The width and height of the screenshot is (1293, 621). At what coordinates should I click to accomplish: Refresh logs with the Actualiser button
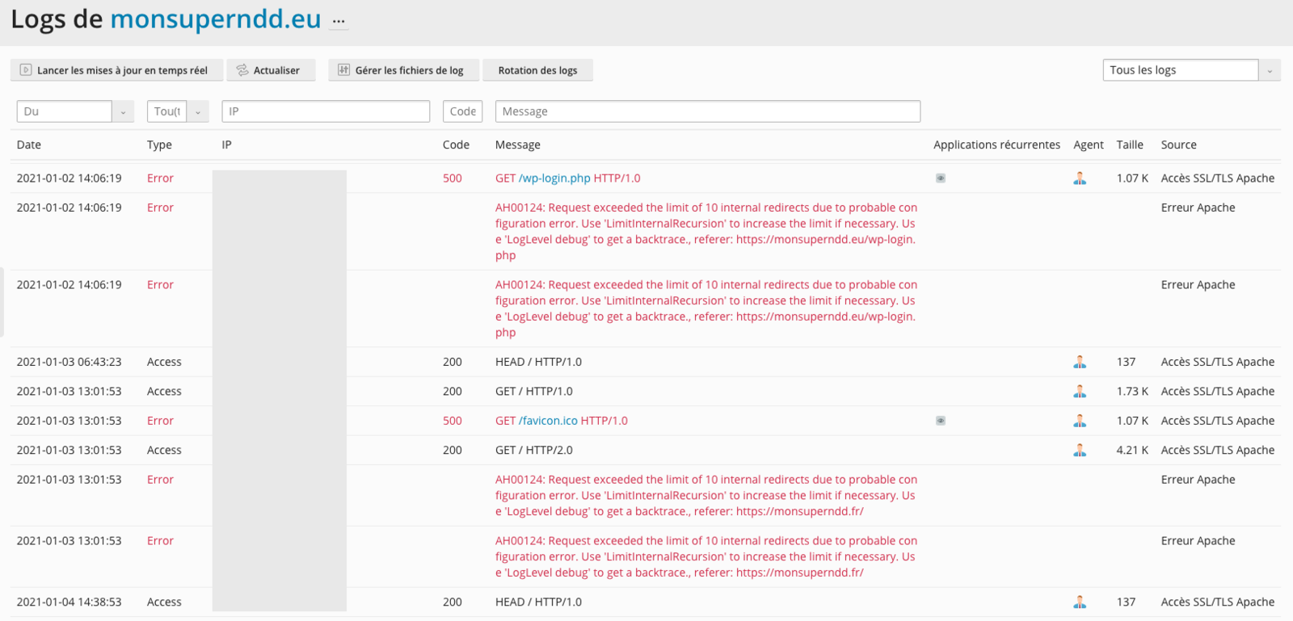[x=271, y=70]
